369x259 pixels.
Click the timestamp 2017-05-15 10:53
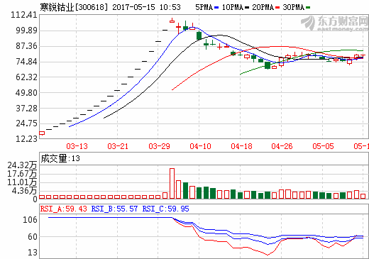pyautogui.click(x=146, y=7)
